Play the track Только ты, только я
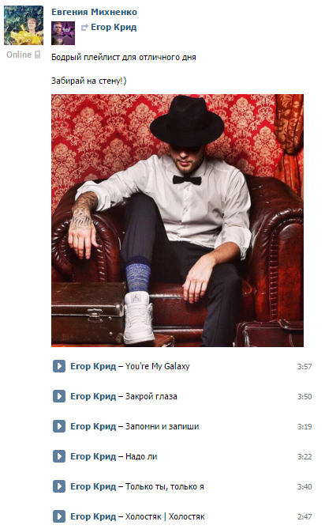This screenshot has height=529, width=325. (59, 486)
